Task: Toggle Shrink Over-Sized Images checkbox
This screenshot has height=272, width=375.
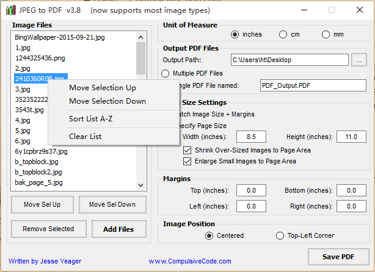Action: pyautogui.click(x=188, y=149)
